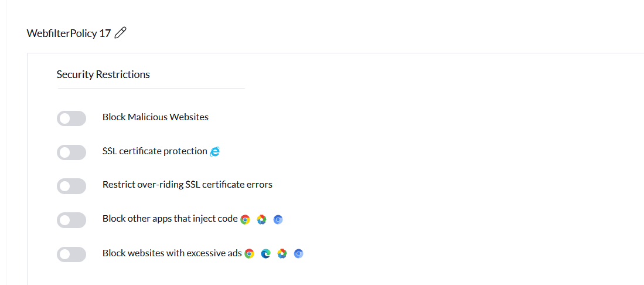Enable the Block Malicious Websites toggle

tap(71, 118)
